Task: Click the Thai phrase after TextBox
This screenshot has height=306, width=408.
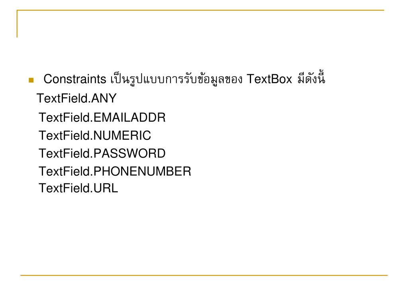Action: (x=312, y=78)
